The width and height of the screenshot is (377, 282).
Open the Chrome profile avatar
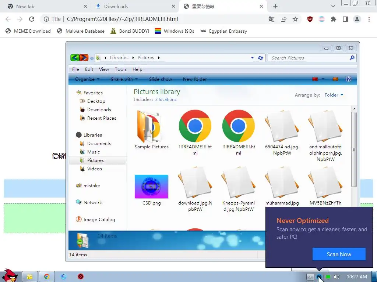(x=357, y=19)
